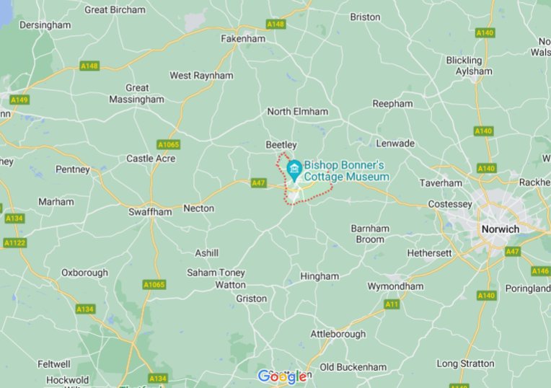Select the Hingham town label
Image resolution: width=551 pixels, height=388 pixels.
[x=319, y=277]
